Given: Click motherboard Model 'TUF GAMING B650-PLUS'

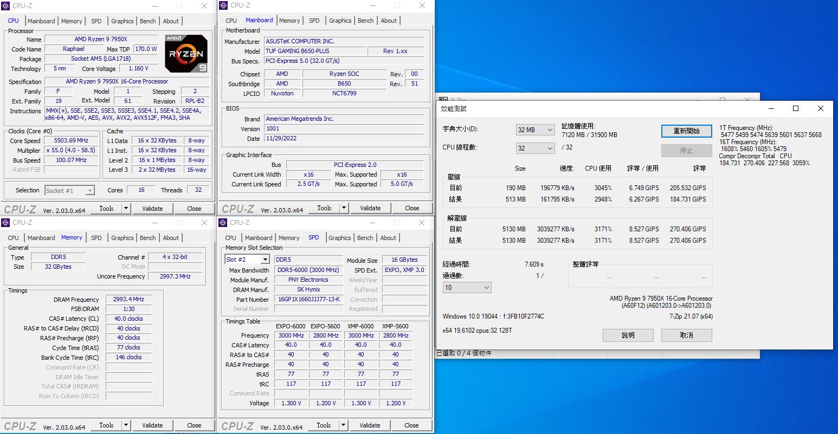Looking at the screenshot, I should 314,51.
